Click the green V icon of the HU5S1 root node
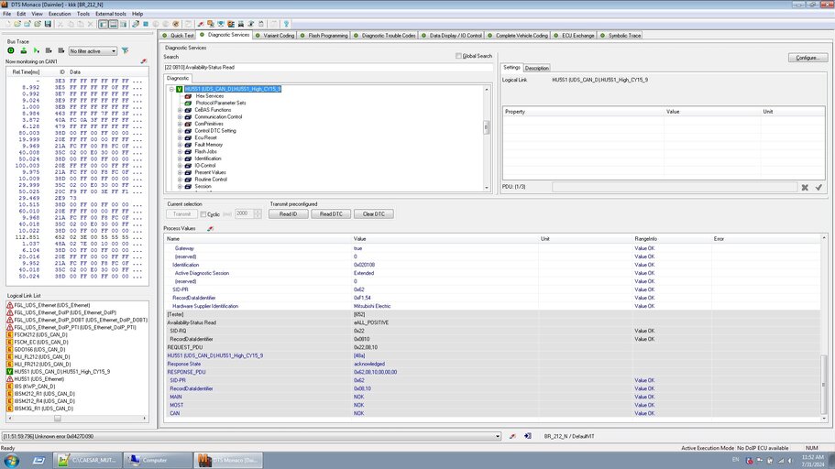Viewport: 835px width, 469px height. click(x=180, y=90)
